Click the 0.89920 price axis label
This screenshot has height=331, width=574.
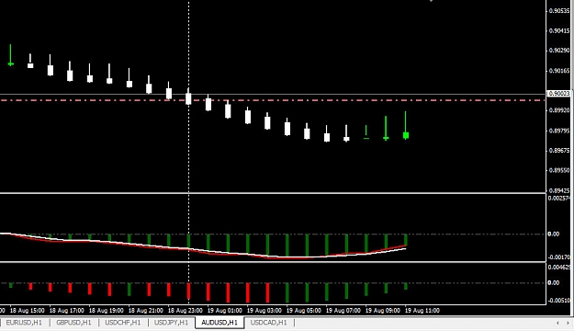click(x=558, y=110)
